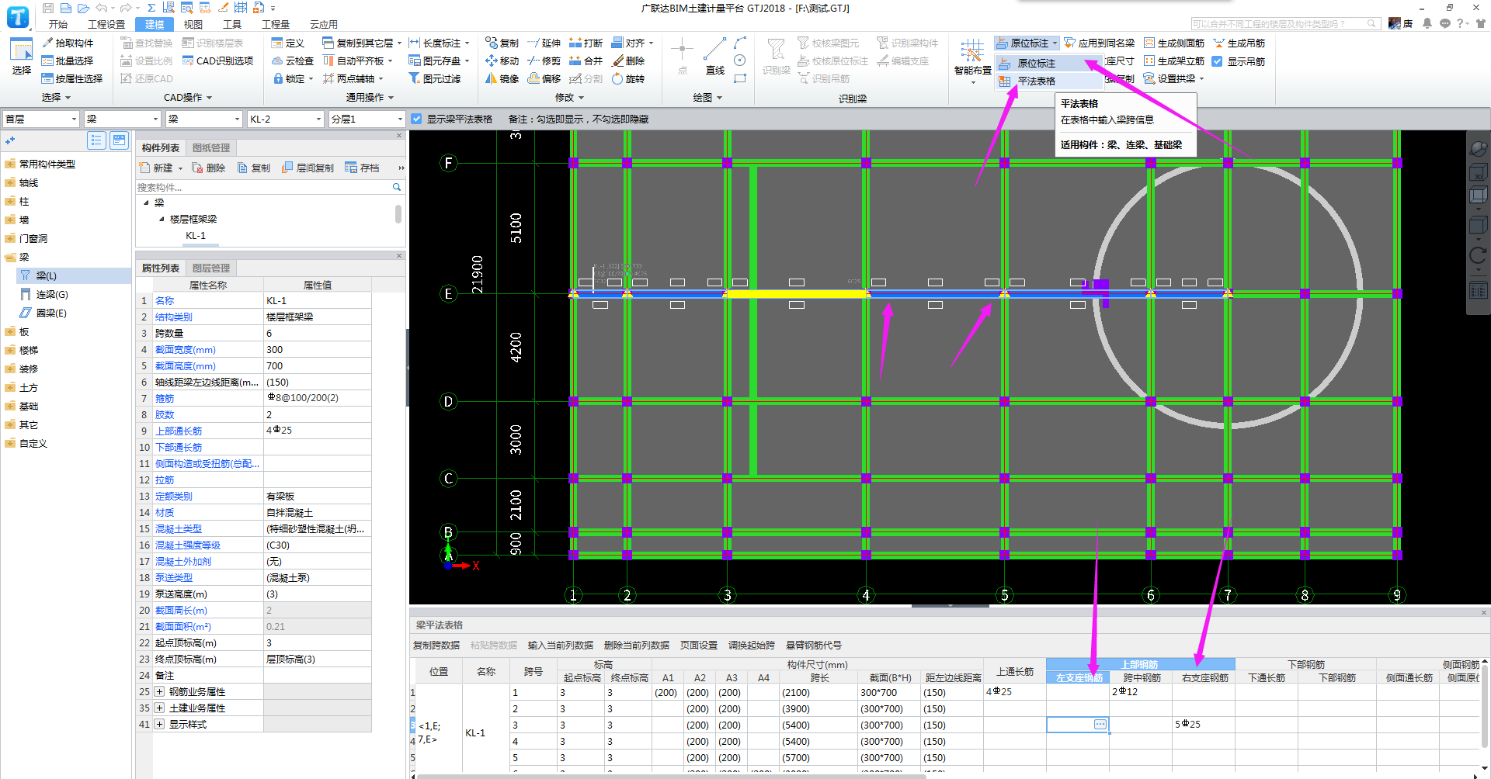
Task: Open CAD识别选项
Action: tap(217, 61)
